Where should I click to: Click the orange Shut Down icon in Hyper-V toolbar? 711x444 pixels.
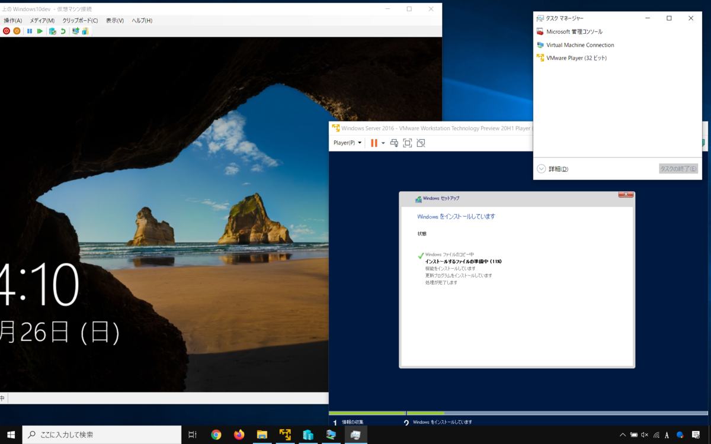(x=17, y=31)
